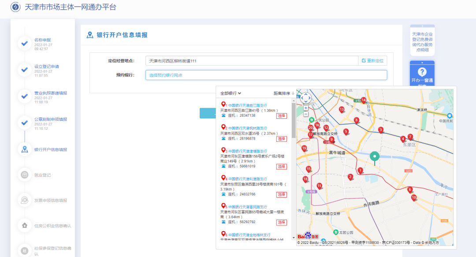This screenshot has height=257, width=476.
Task: Click red map marker number 8
Action: 357,121
